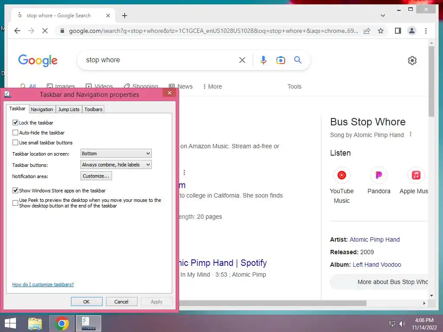Share this page from the address bar

coord(367,31)
